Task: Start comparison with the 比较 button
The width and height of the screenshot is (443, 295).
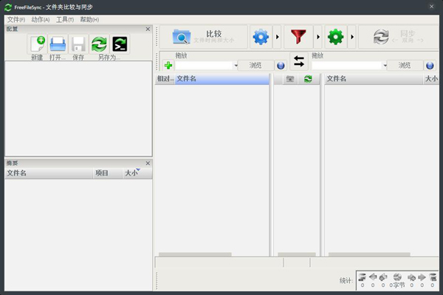Action: (204, 37)
